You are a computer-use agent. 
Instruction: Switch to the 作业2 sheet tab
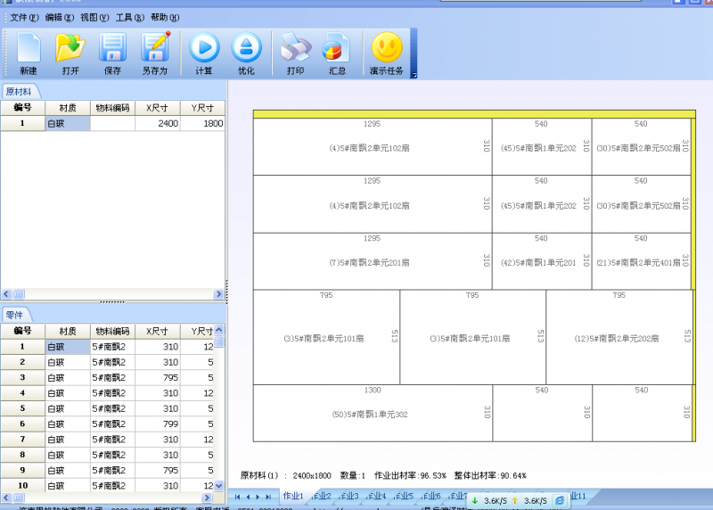tap(322, 497)
